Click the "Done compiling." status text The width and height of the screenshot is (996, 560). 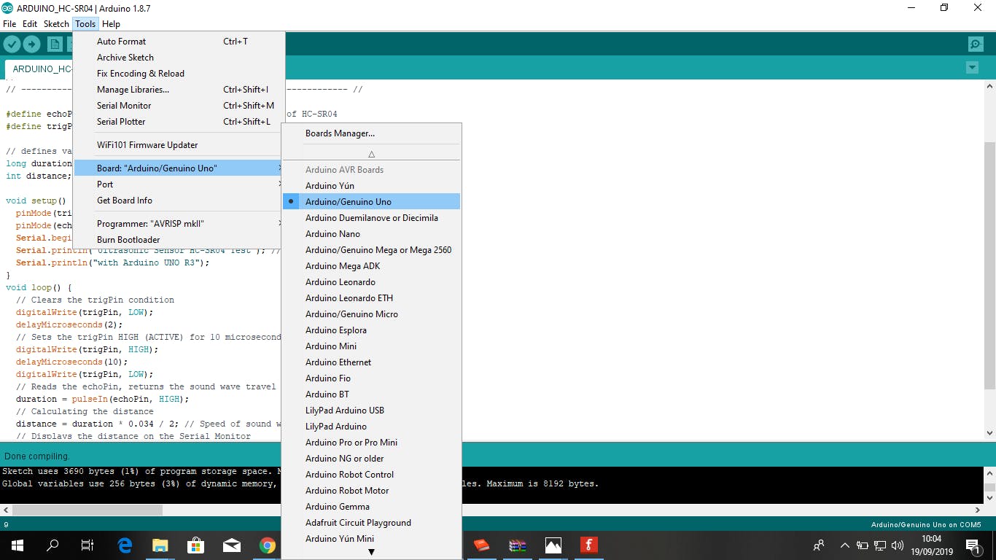click(36, 456)
